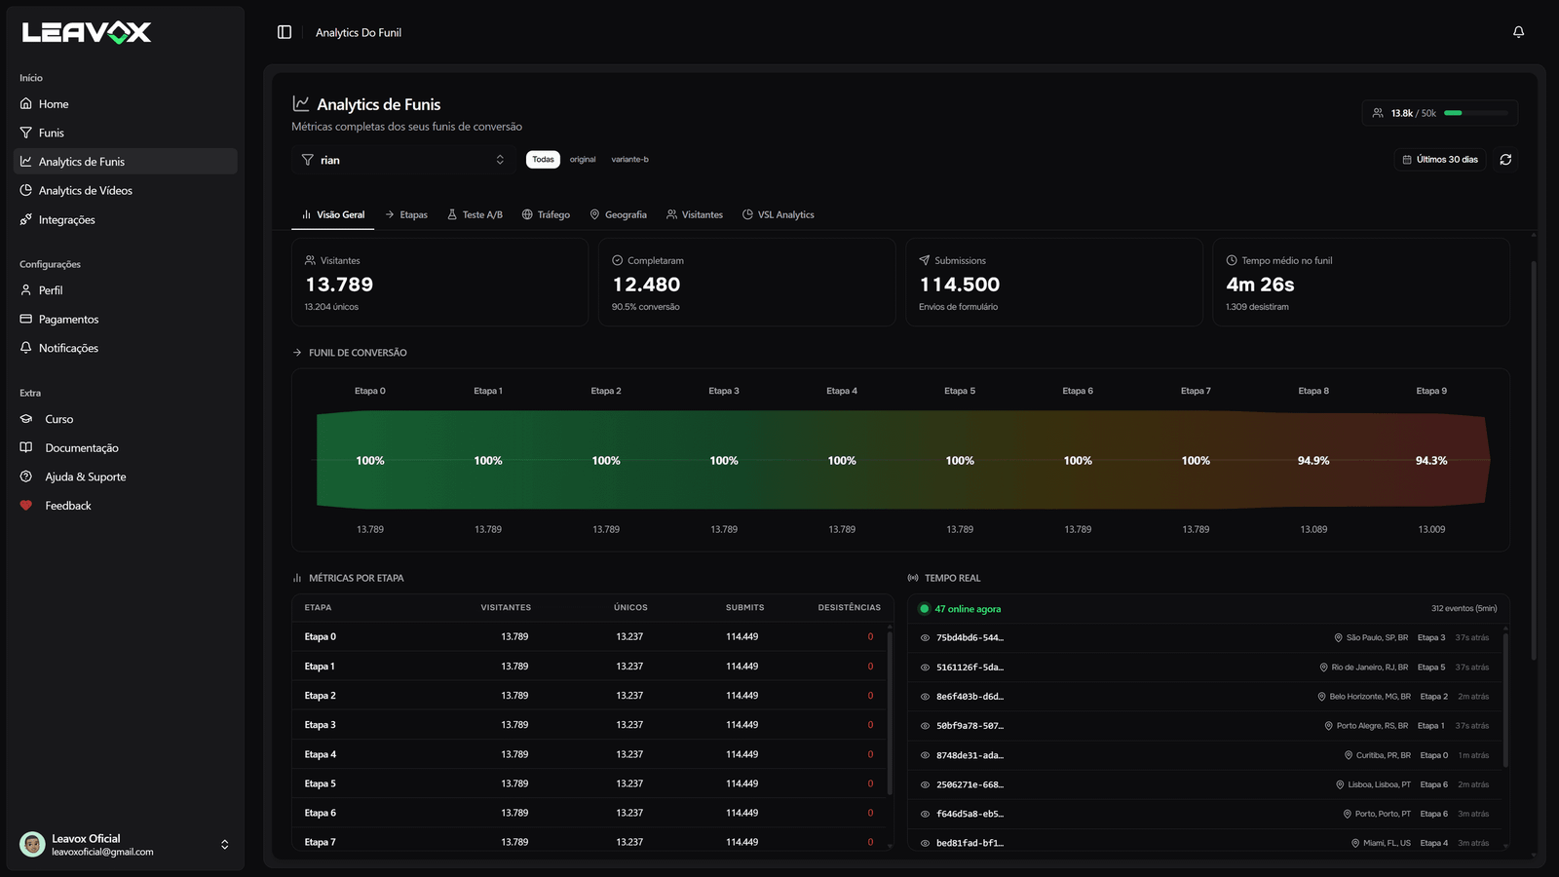This screenshot has height=877, width=1559.
Task: Click the DESISTÊNCIAS column header
Action: (849, 608)
